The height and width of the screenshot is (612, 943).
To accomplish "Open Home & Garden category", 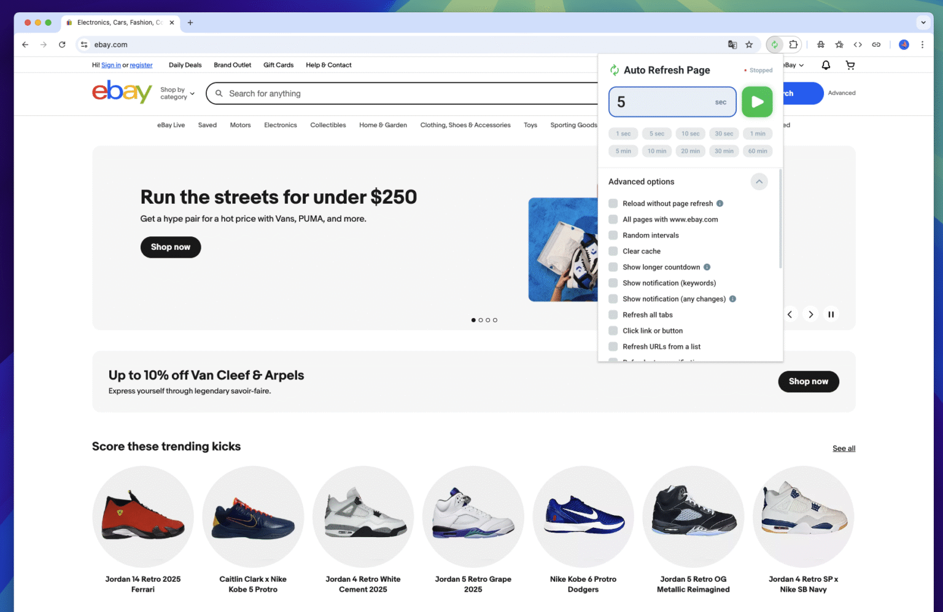I will 383,125.
